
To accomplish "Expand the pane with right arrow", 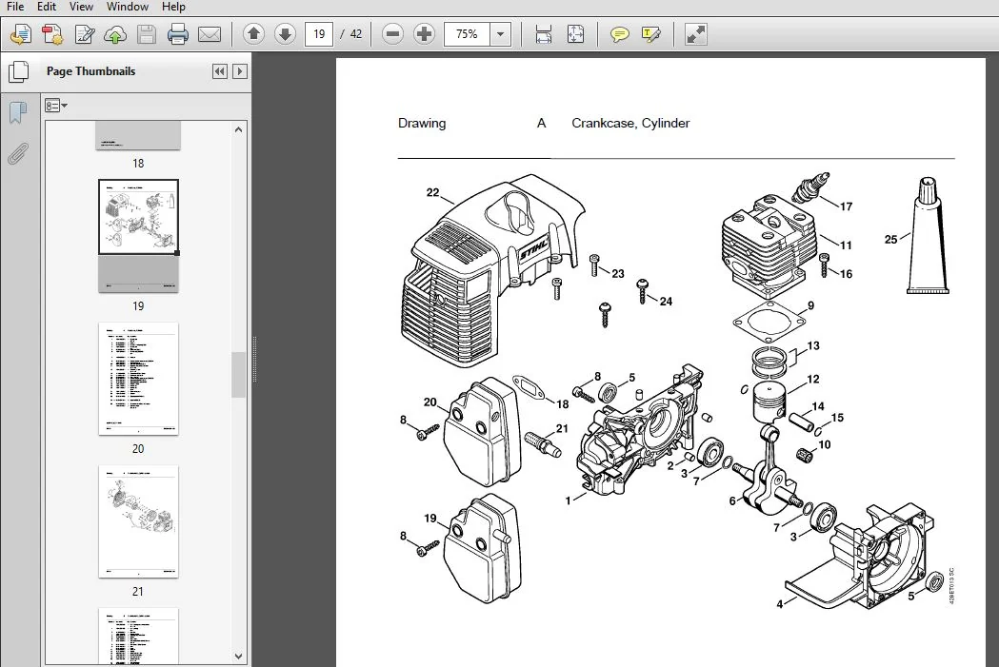I will [240, 71].
